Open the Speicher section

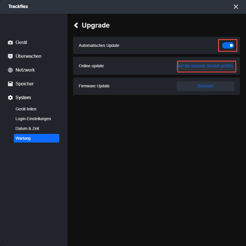(24, 84)
